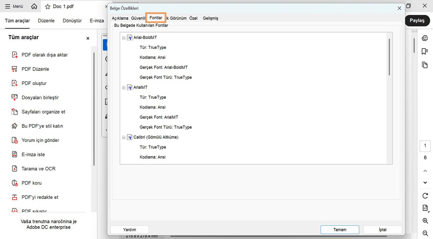This screenshot has height=239, width=433.
Task: Select the ArialMT font name
Action: (x=140, y=87)
